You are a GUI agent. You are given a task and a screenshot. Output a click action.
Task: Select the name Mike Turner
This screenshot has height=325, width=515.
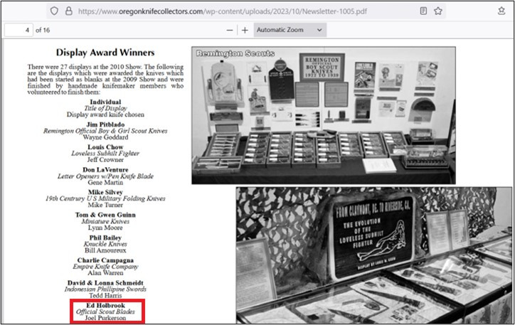pyautogui.click(x=105, y=205)
